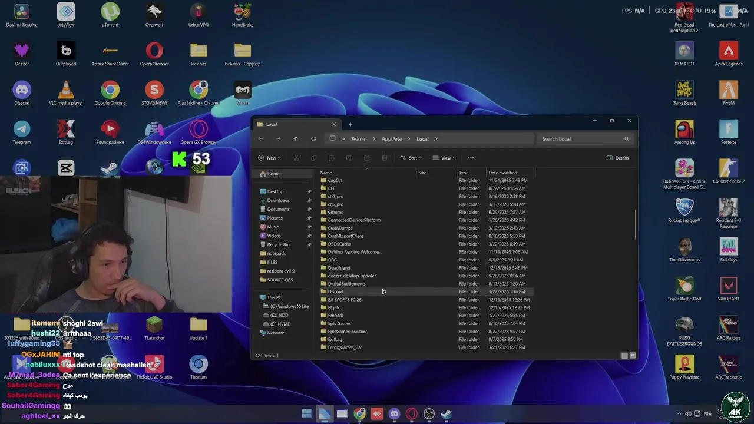Click the OBS Studio taskbar icon
This screenshot has height=424, width=754.
click(429, 414)
